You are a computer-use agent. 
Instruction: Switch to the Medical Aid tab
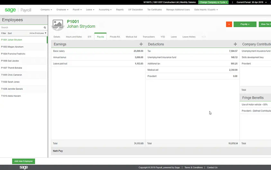click(131, 37)
